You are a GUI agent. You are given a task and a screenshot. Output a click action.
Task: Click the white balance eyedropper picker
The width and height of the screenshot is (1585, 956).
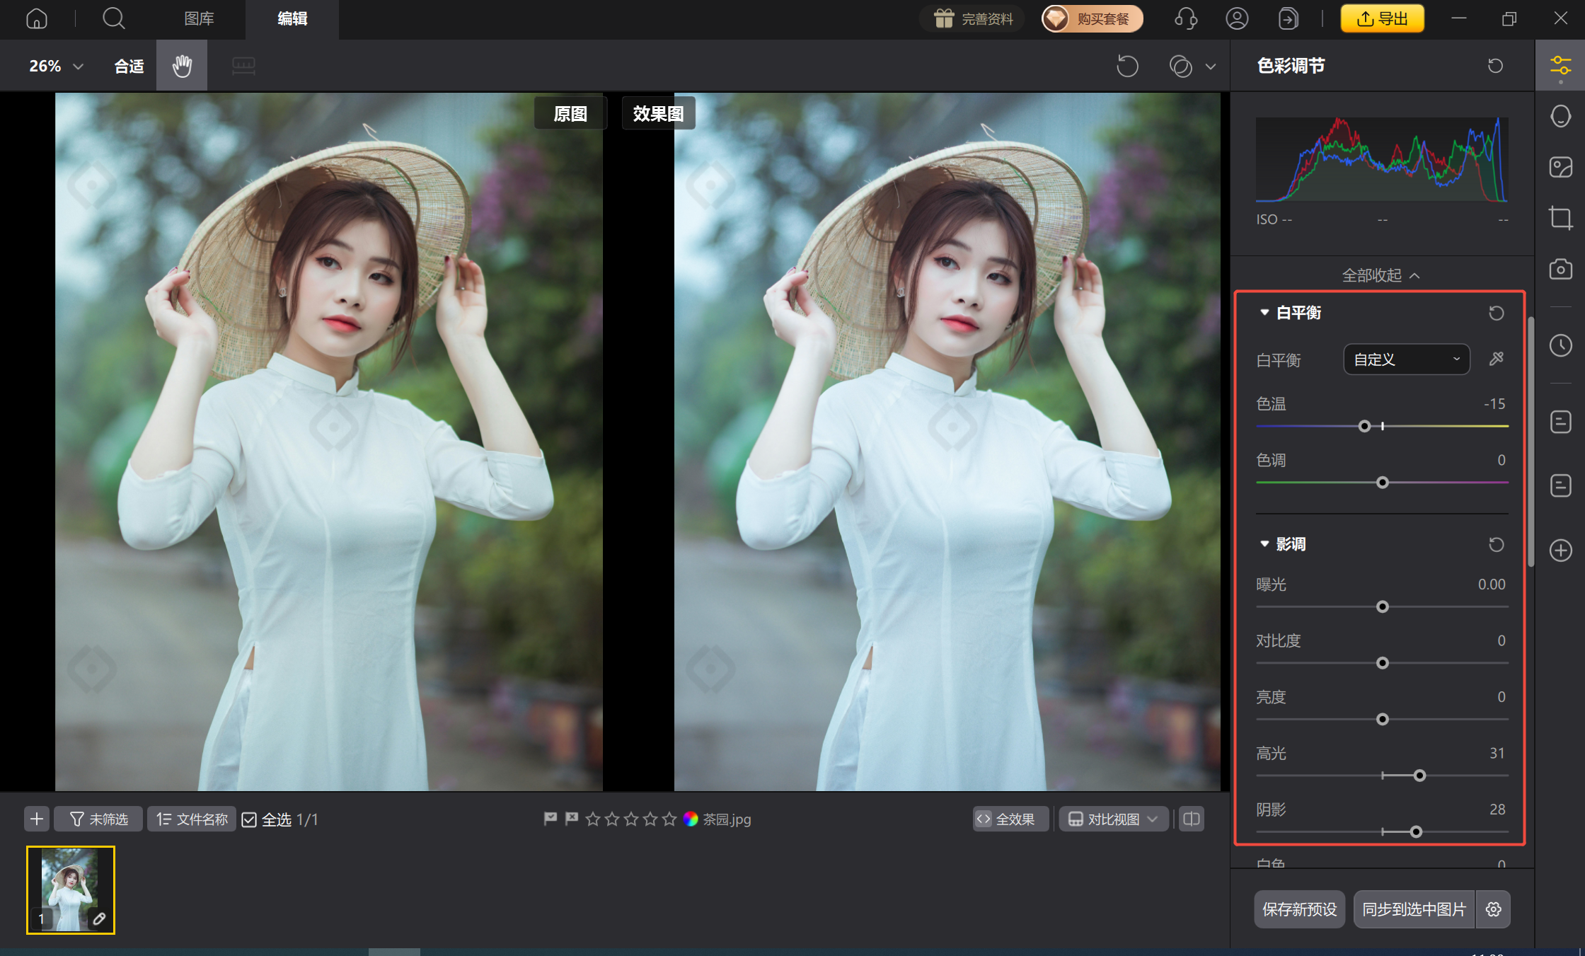tap(1496, 359)
